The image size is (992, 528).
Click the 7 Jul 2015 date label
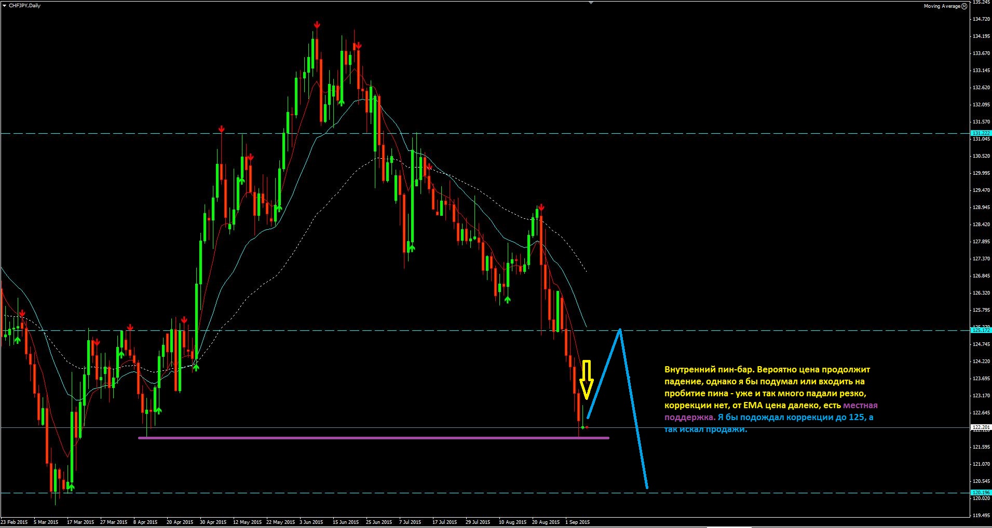pyautogui.click(x=411, y=522)
